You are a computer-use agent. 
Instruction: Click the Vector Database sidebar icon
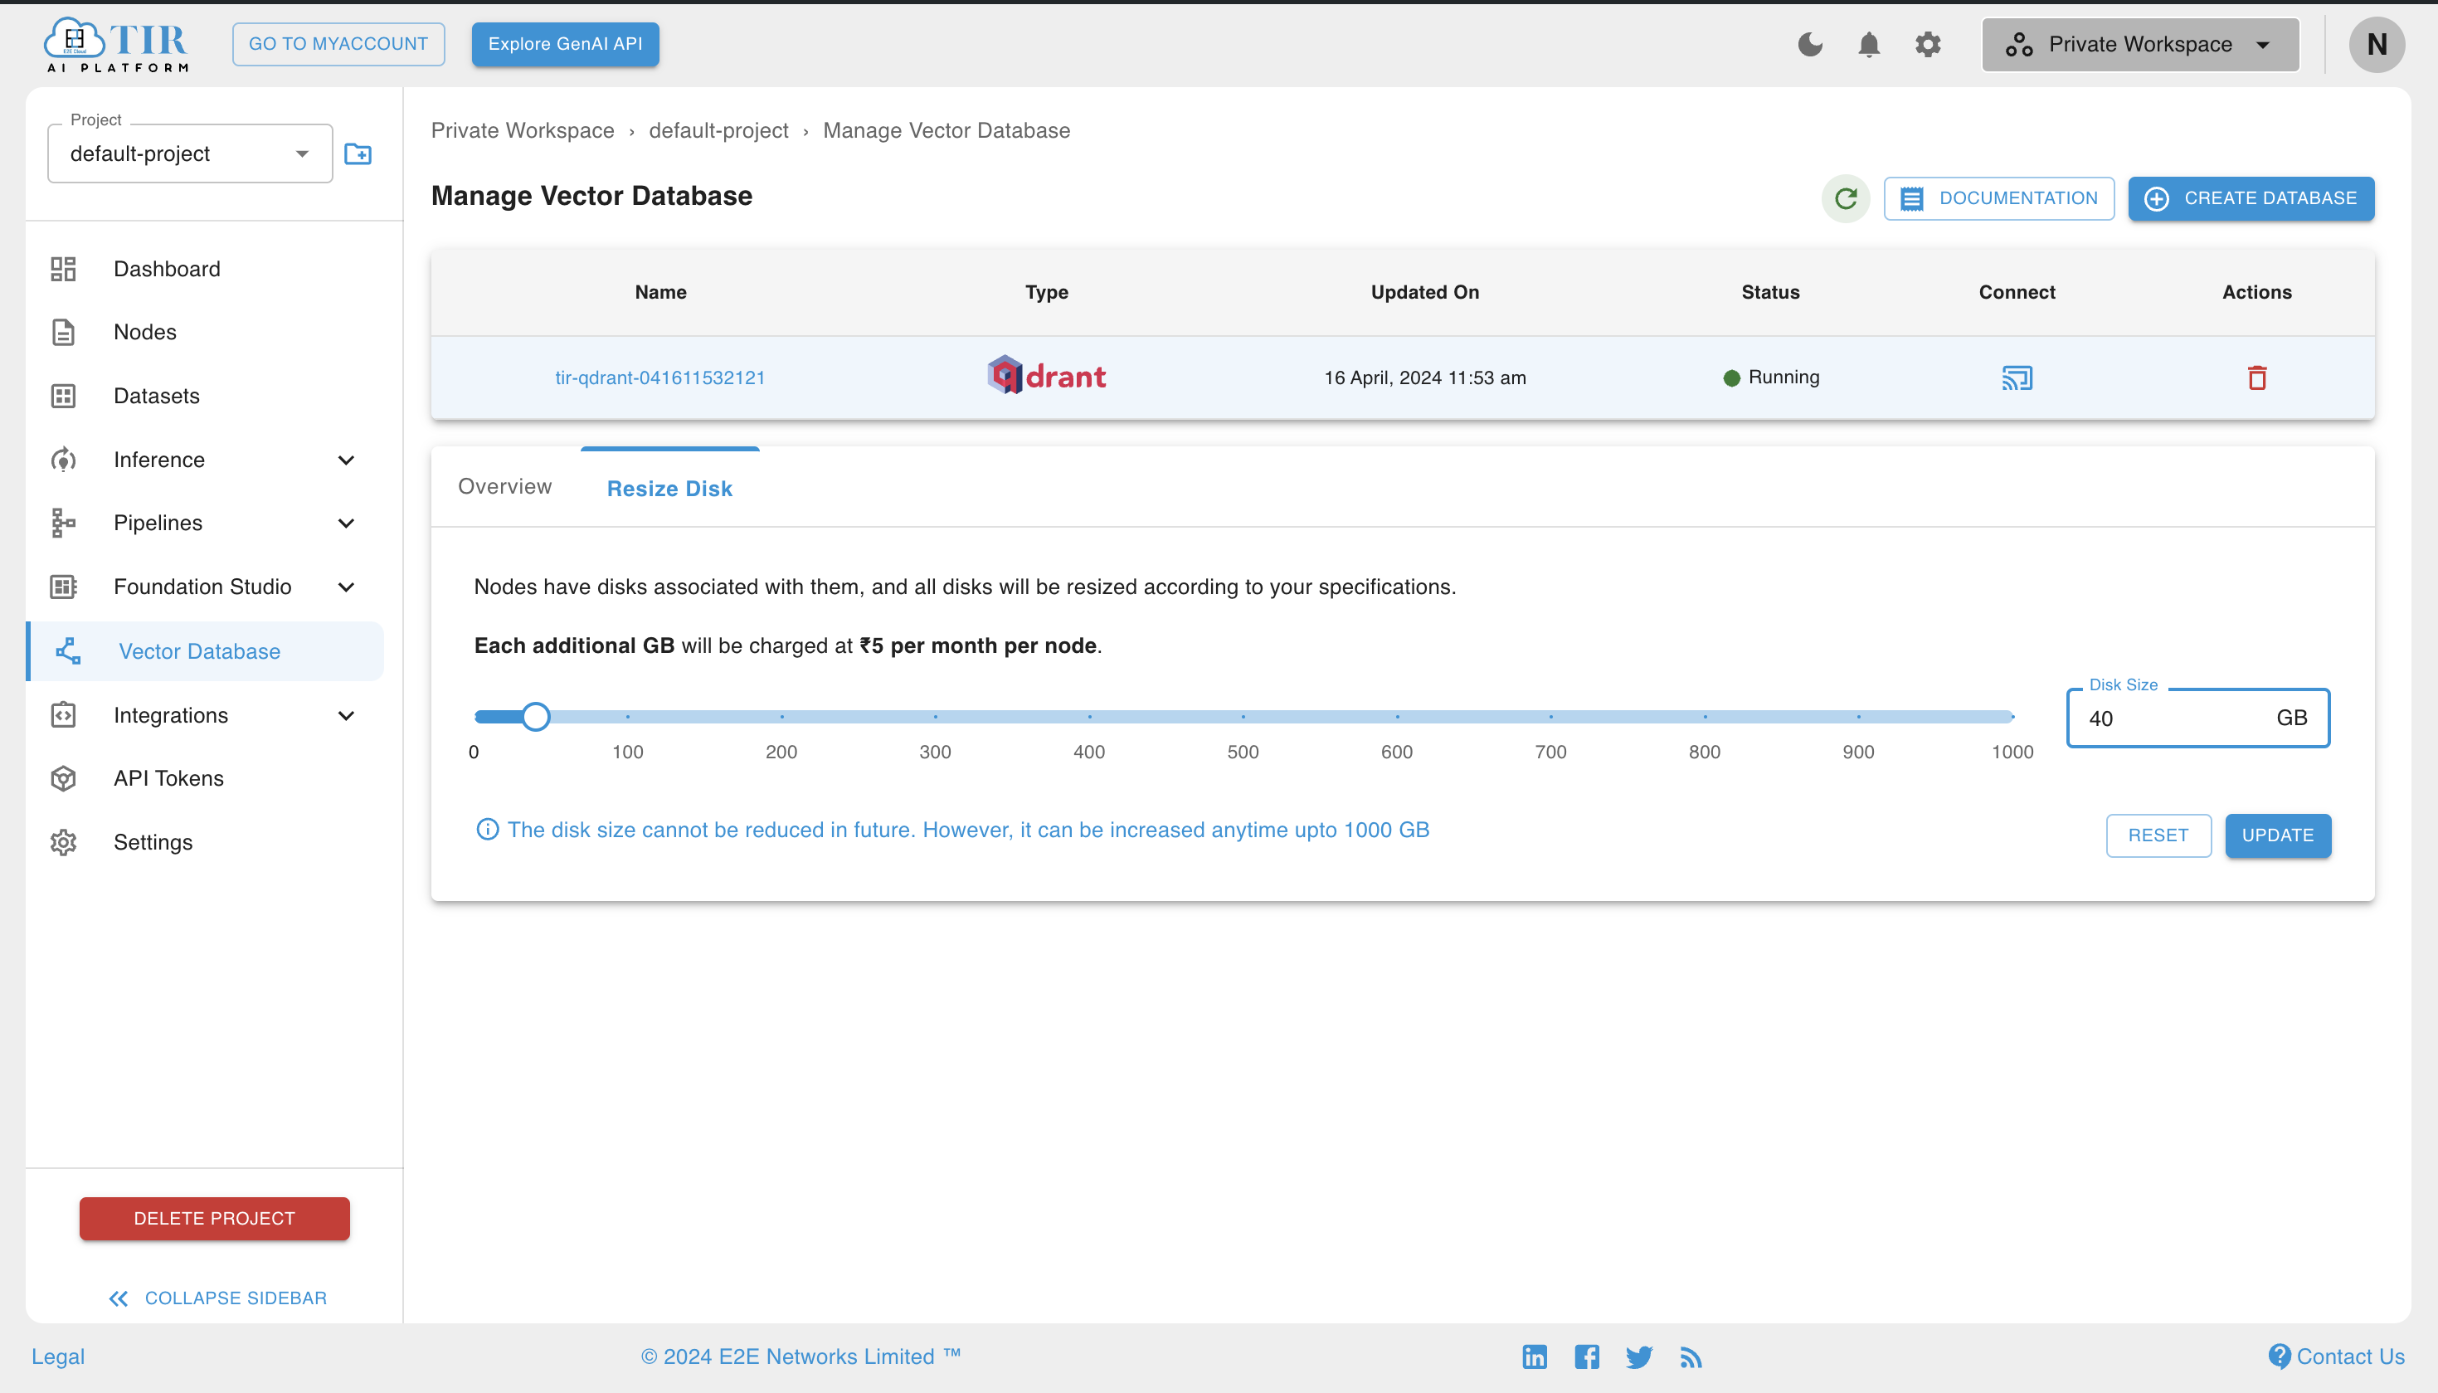(x=66, y=651)
